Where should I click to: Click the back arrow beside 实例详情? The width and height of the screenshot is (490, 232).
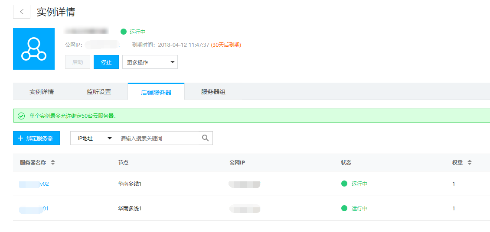tap(22, 12)
